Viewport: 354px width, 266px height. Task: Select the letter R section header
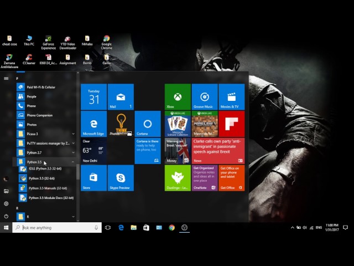17,208
